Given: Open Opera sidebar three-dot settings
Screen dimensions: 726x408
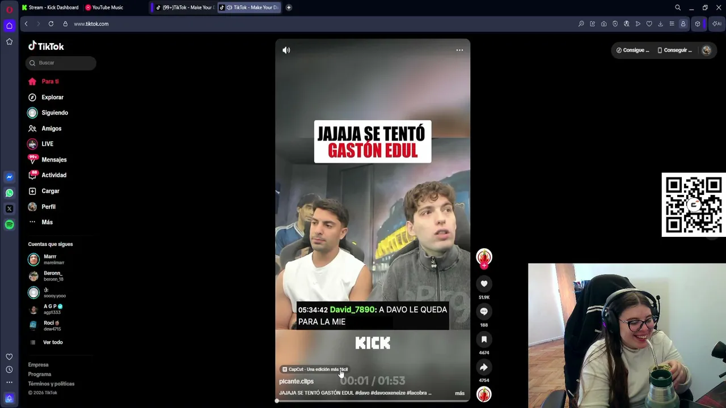Looking at the screenshot, I should [x=9, y=382].
